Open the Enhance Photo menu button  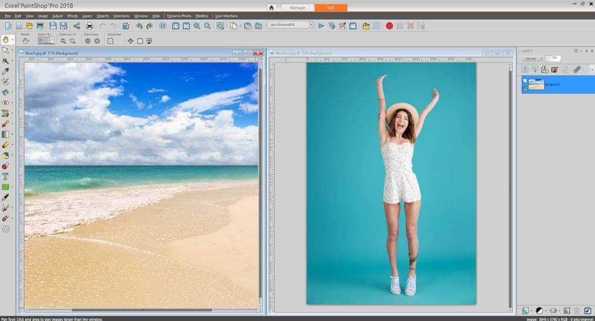coord(178,16)
